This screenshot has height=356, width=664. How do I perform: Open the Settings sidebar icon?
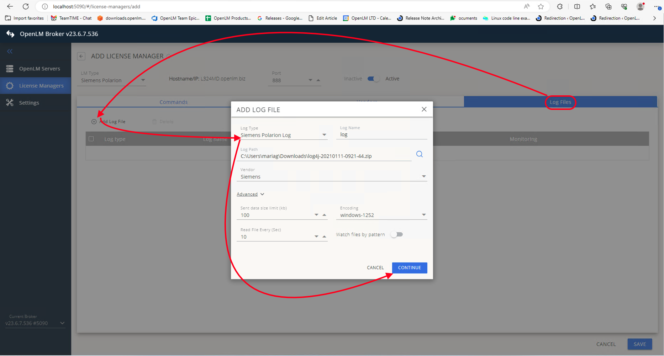(10, 102)
